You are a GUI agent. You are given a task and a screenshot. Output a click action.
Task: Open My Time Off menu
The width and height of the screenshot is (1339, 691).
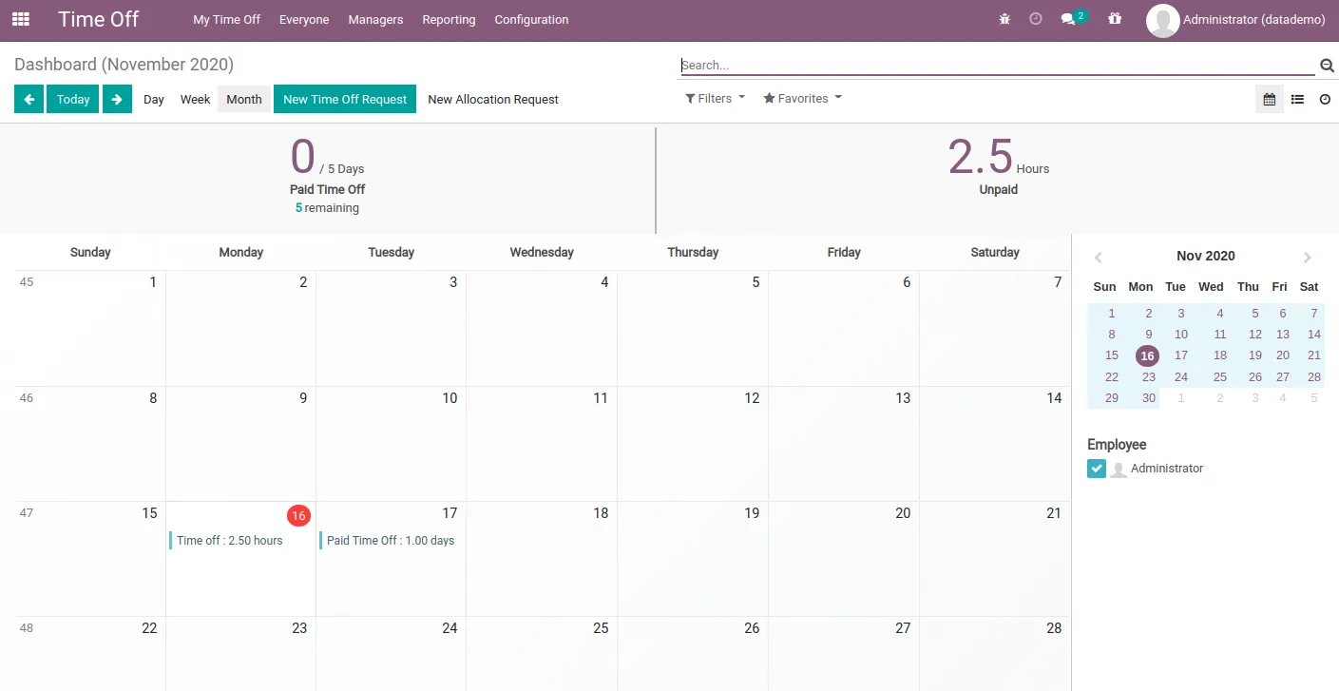[226, 19]
